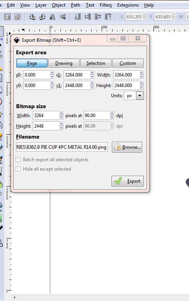This screenshot has width=189, height=301.
Task: Minimize the Export Bitmap dialog
Action: [113, 39]
